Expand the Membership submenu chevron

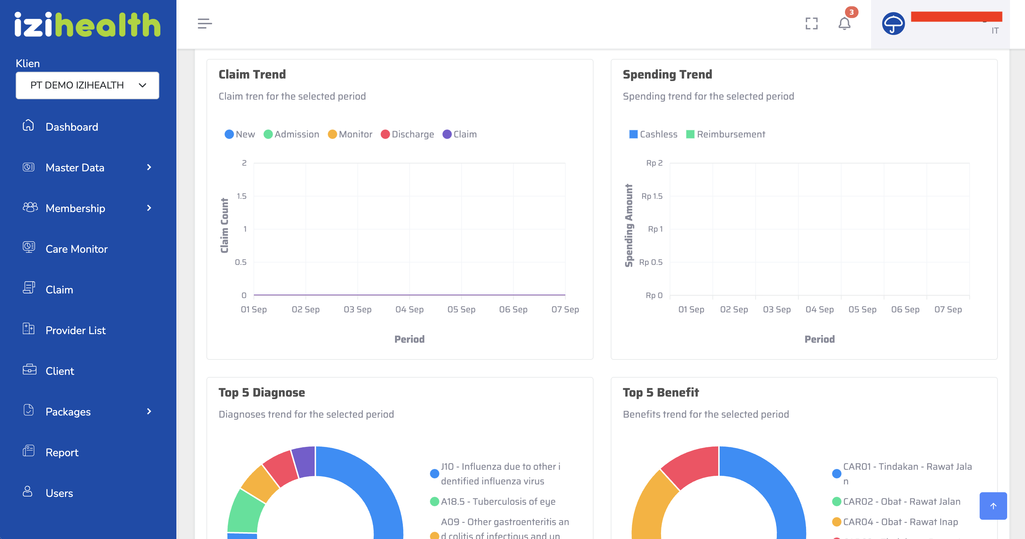coord(149,208)
